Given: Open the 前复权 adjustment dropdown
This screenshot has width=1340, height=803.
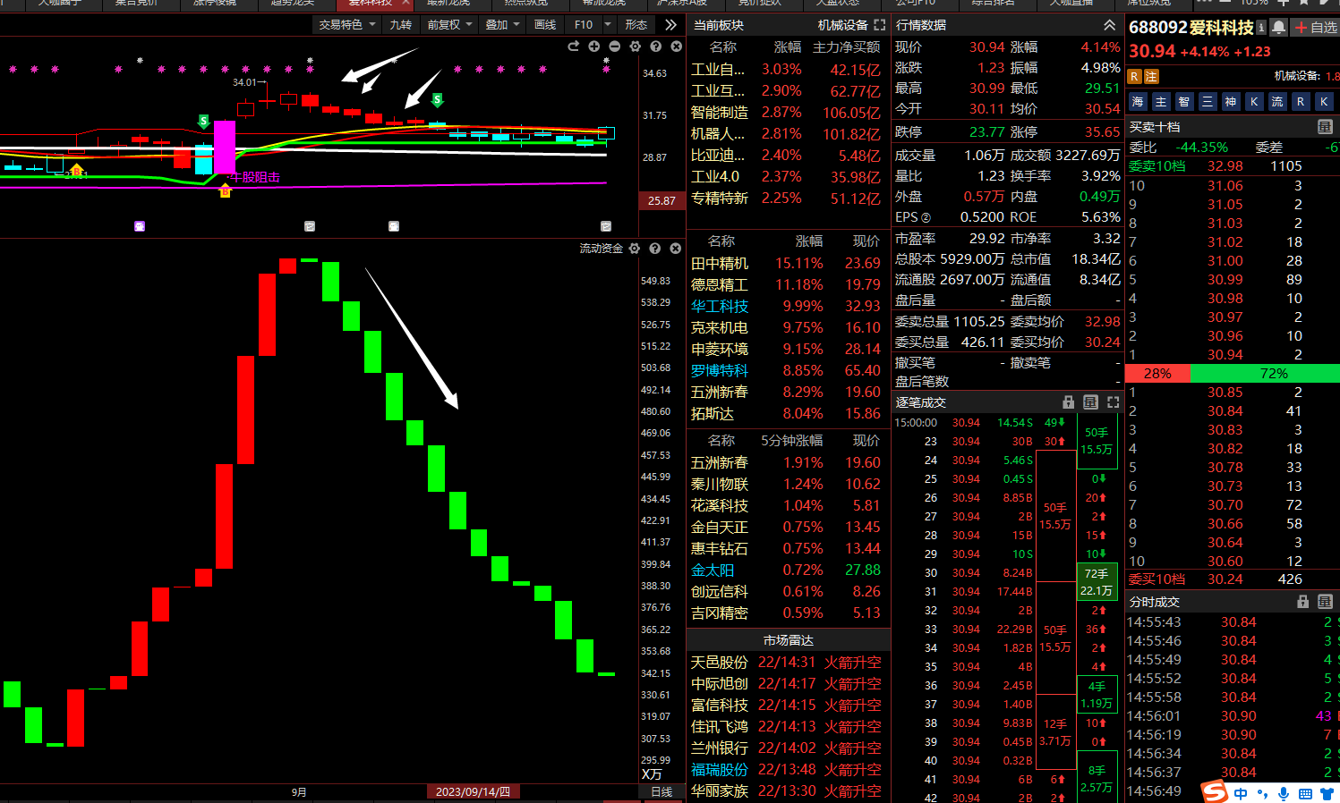Looking at the screenshot, I should pos(450,25).
